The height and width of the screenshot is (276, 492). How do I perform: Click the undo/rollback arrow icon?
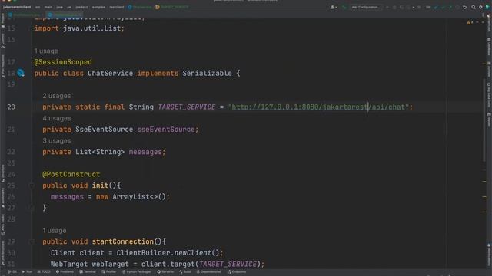(x=464, y=7)
